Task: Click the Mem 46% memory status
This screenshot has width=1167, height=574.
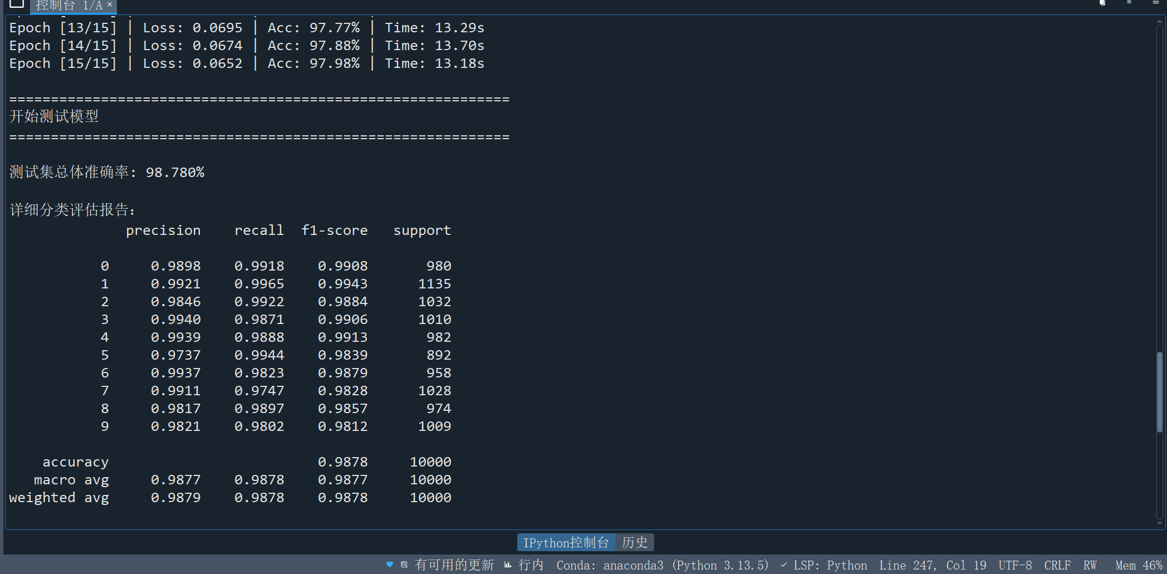Action: coord(1139,565)
